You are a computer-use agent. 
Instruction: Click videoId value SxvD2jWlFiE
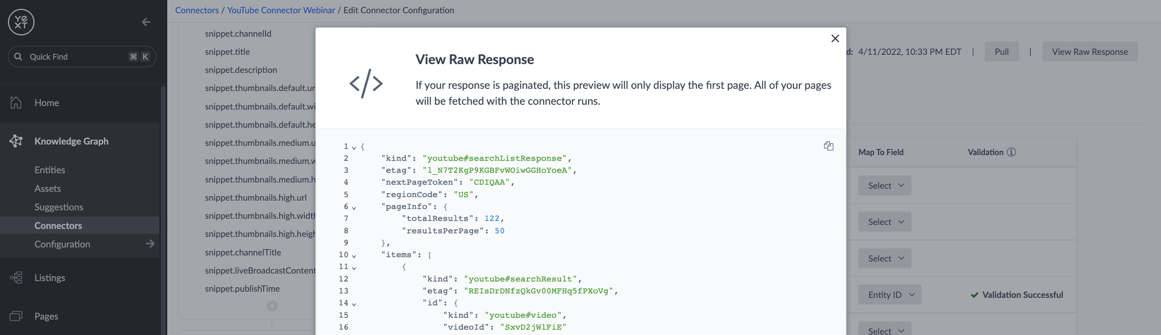pos(533,327)
